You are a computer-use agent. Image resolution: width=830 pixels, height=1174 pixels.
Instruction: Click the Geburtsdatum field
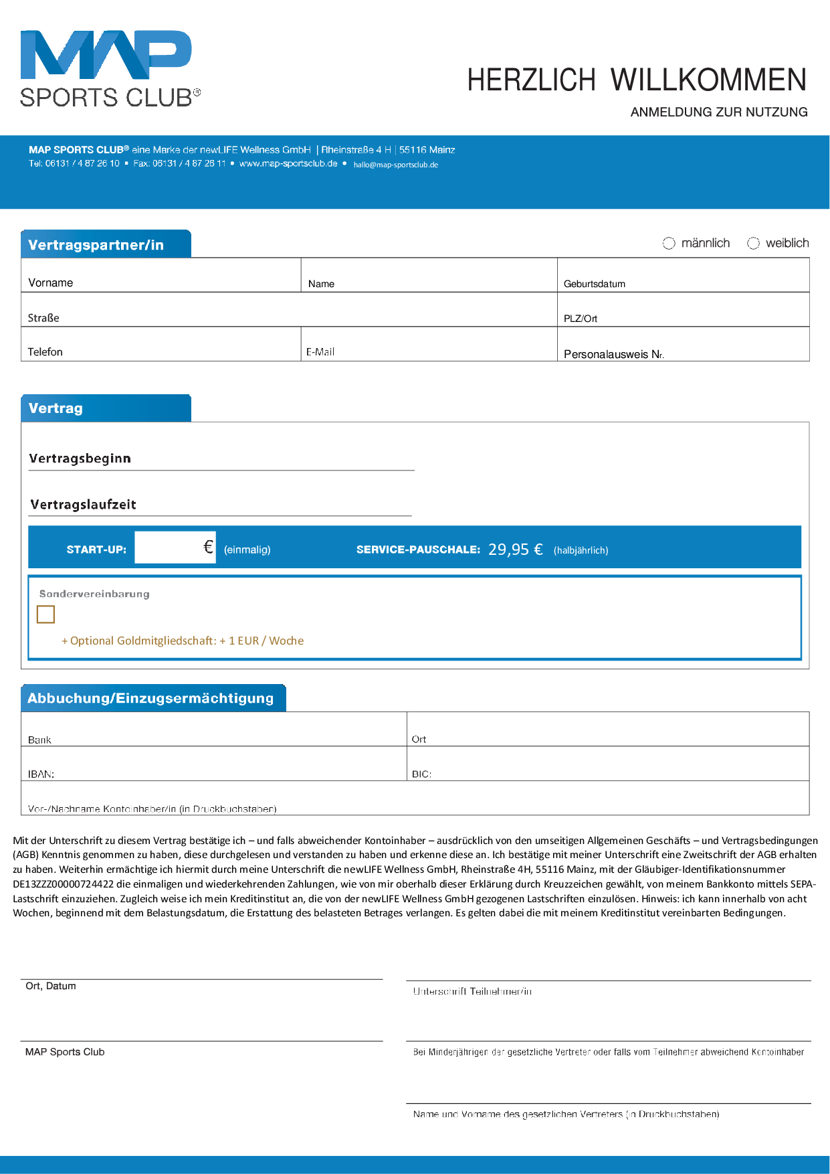pyautogui.click(x=684, y=275)
